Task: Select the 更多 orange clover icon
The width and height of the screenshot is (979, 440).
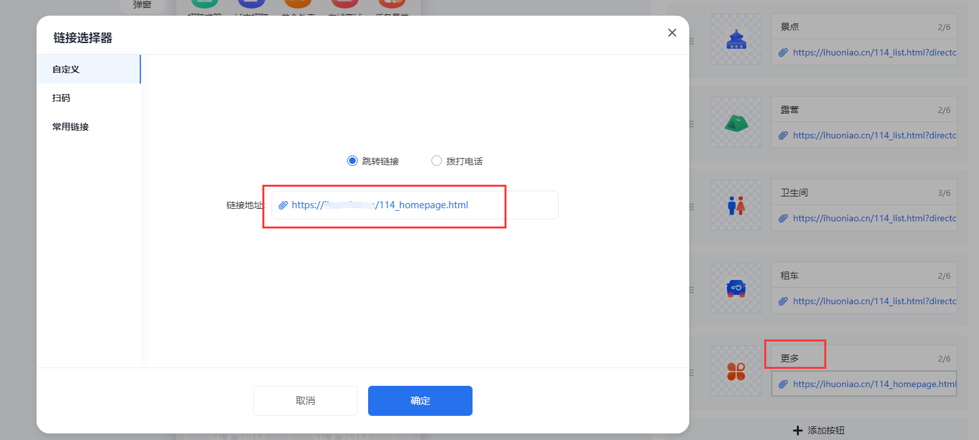Action: coord(736,371)
